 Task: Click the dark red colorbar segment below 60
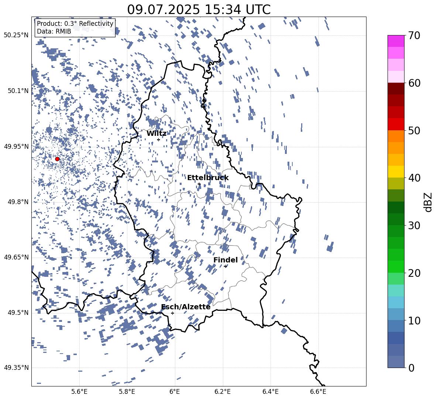(396, 89)
